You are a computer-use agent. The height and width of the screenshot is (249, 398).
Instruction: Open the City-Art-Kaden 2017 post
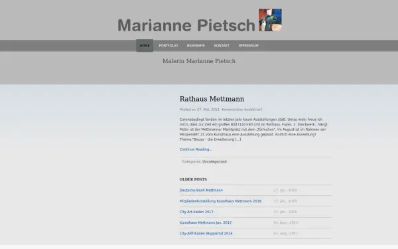(196, 212)
